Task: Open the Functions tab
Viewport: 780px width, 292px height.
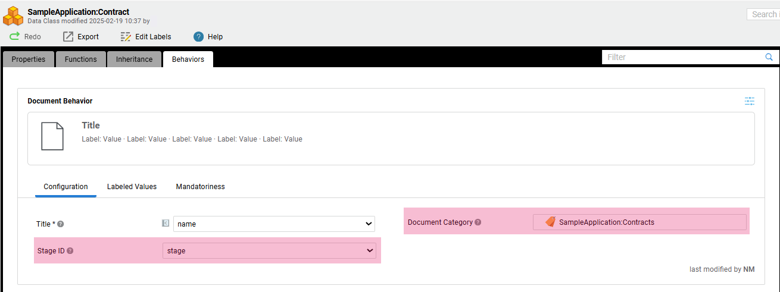Action: click(81, 59)
